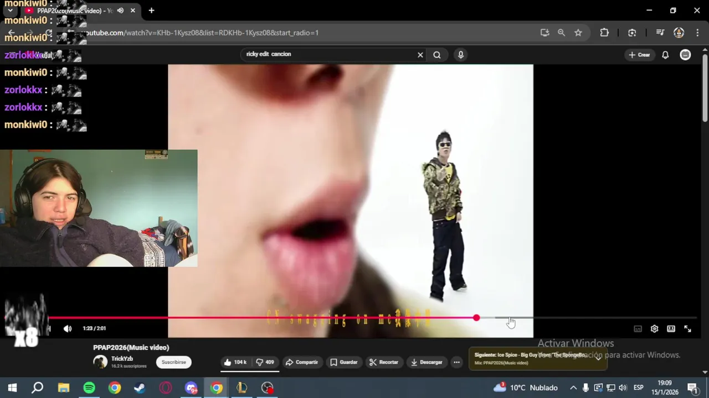Enter fullscreen video mode
The image size is (709, 398).
687,329
